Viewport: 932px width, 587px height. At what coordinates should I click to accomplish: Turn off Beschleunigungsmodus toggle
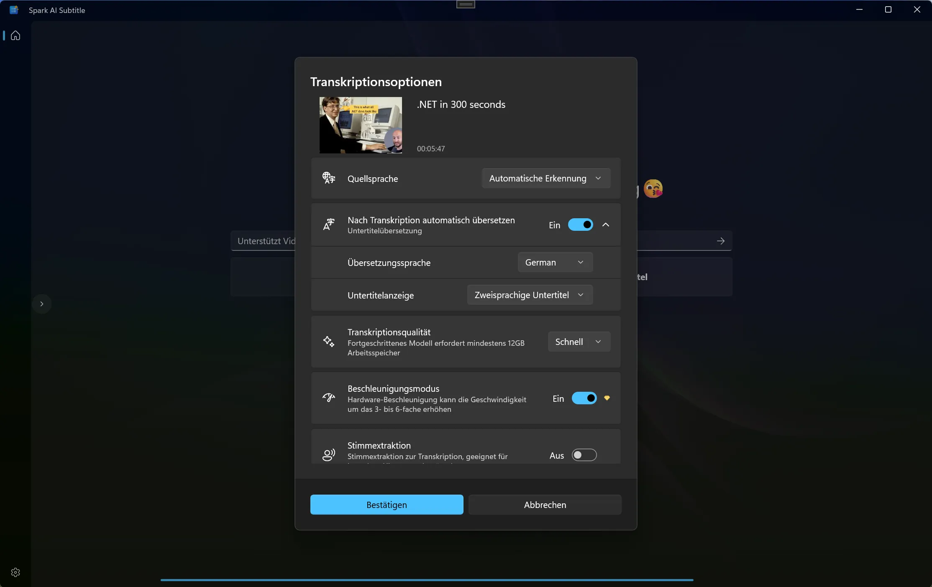click(x=584, y=398)
